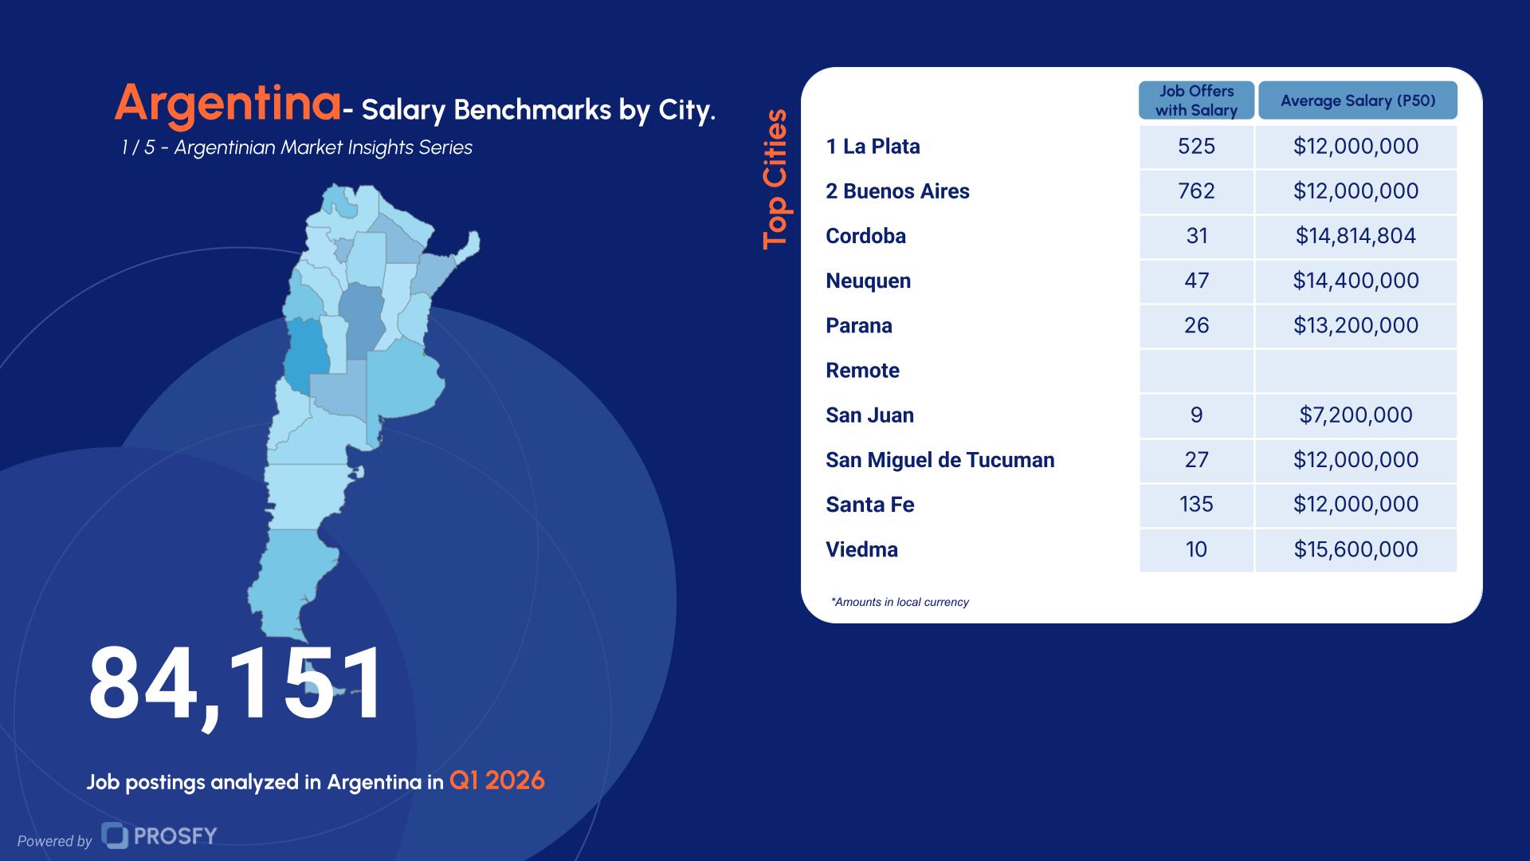The height and width of the screenshot is (861, 1530).
Task: Click Buenos Aires job offers value 762
Action: pos(1196,191)
